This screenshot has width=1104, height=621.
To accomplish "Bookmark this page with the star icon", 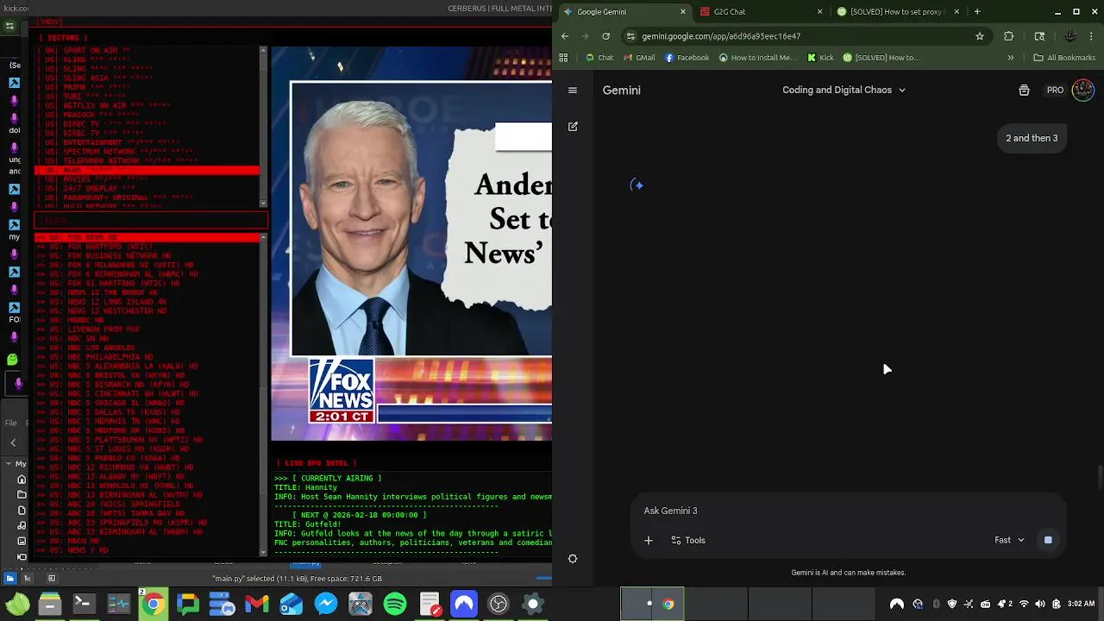I will click(x=980, y=36).
